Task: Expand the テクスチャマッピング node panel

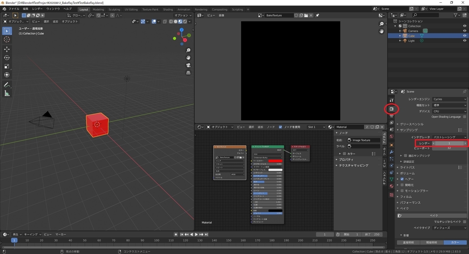Action: (354, 165)
